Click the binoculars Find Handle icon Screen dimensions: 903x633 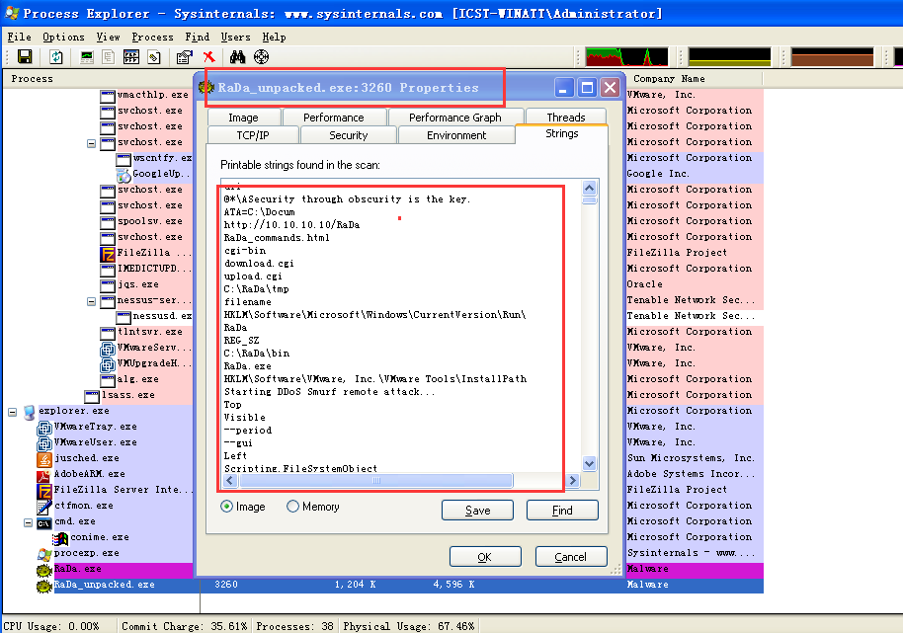(x=237, y=56)
